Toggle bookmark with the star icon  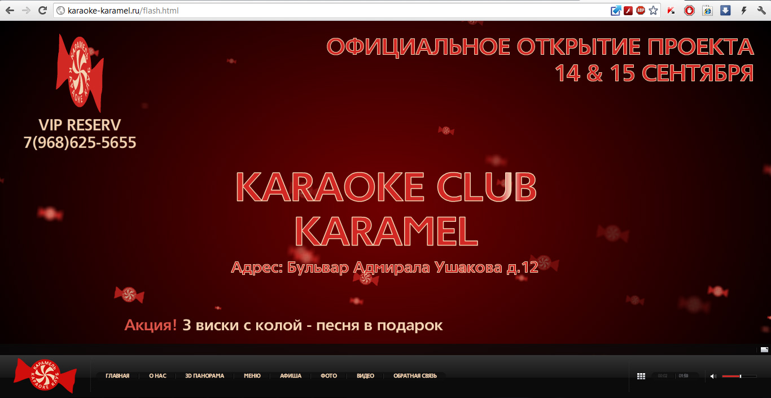tap(653, 10)
